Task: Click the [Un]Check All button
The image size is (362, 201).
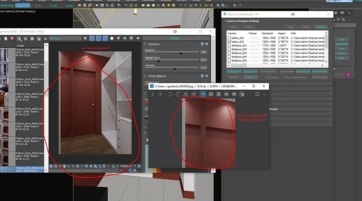Action: coord(250,71)
